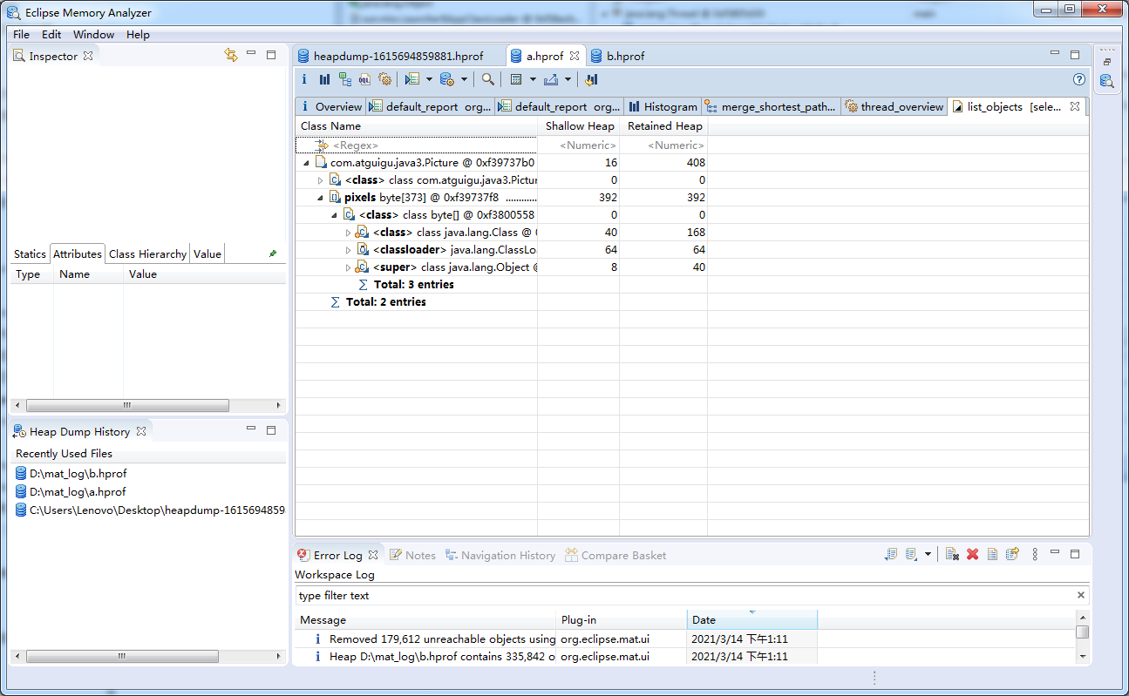Expand class com.atguigu.java3.Picture row

click(320, 180)
